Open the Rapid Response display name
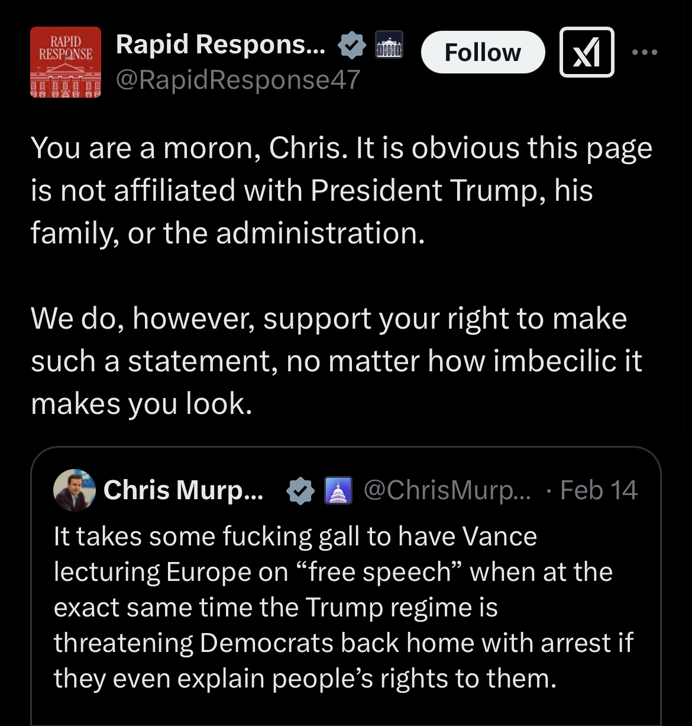Viewport: 692px width, 726px height. [221, 44]
